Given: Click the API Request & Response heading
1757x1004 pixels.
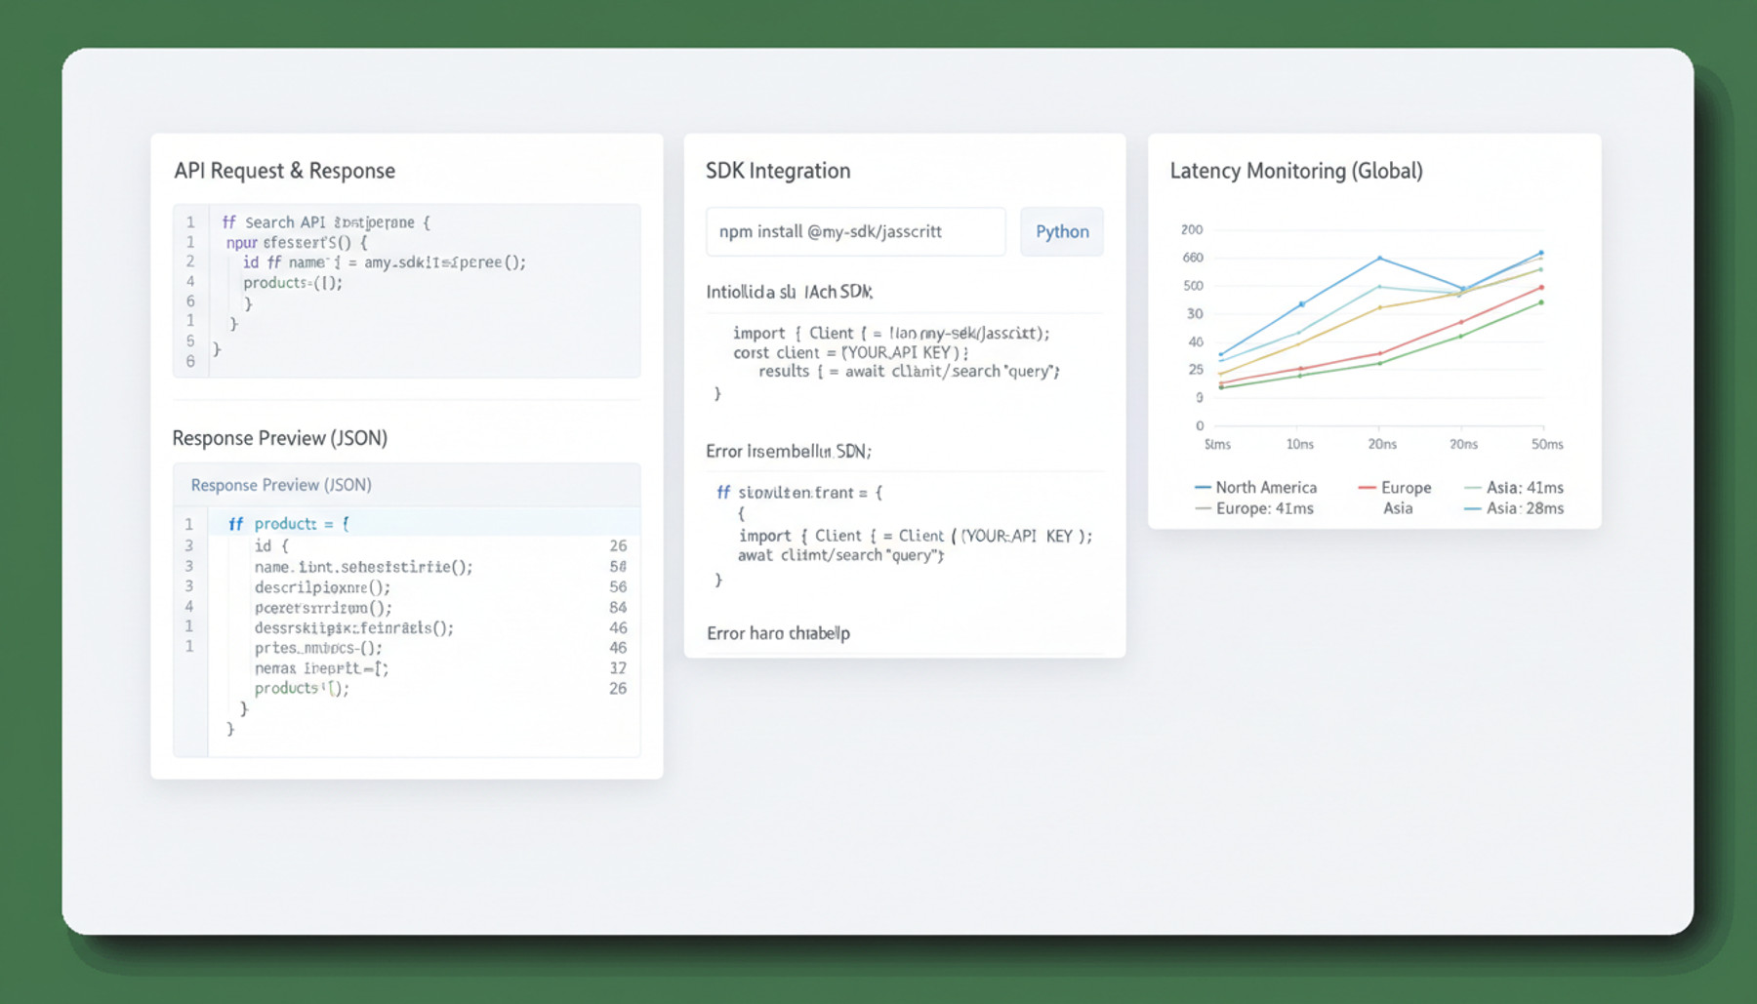Looking at the screenshot, I should click(284, 171).
